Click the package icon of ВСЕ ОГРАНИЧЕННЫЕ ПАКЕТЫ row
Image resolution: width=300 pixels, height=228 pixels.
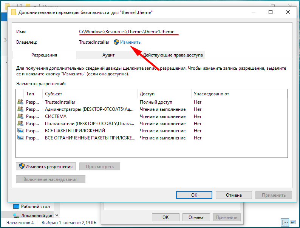20,138
